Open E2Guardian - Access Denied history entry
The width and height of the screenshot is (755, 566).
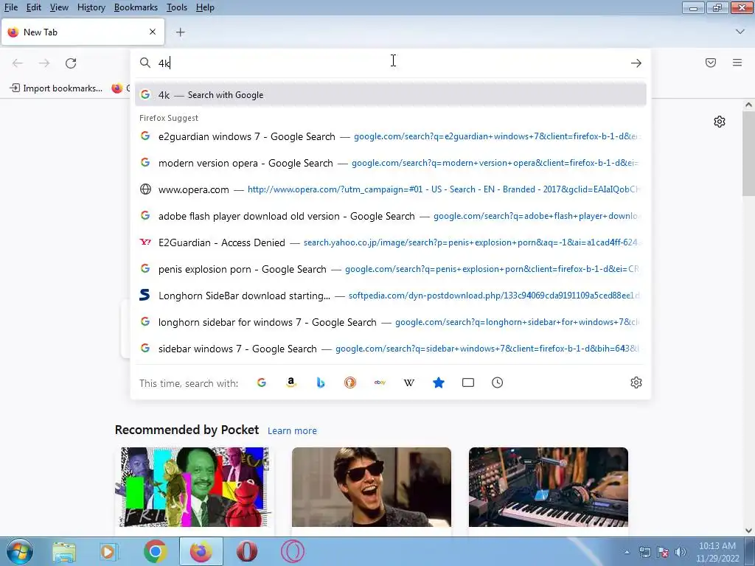pos(391,242)
